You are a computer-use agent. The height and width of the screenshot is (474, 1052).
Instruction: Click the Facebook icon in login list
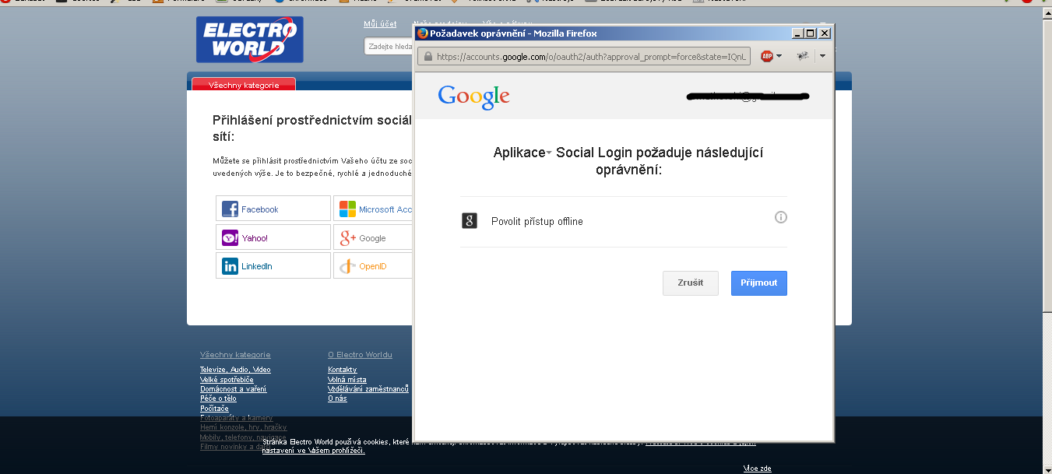pyautogui.click(x=230, y=209)
